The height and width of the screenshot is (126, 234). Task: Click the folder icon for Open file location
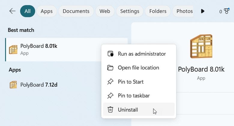click(x=111, y=68)
